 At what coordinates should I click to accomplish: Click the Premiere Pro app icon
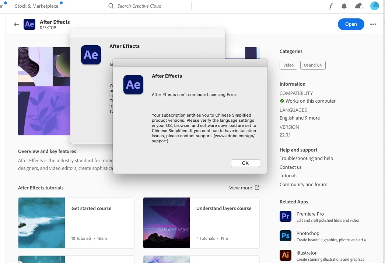click(285, 216)
